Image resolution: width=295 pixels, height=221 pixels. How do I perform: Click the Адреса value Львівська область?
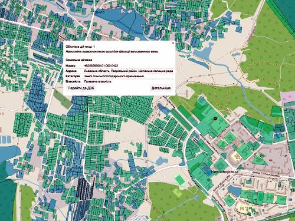[x=96, y=71]
